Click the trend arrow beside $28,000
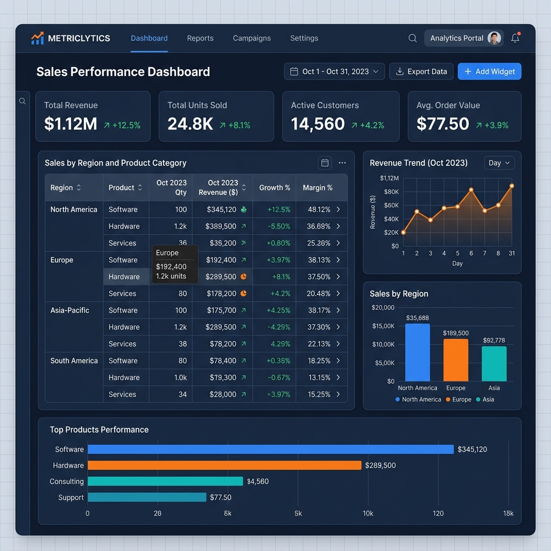The image size is (551, 551). pyautogui.click(x=244, y=394)
